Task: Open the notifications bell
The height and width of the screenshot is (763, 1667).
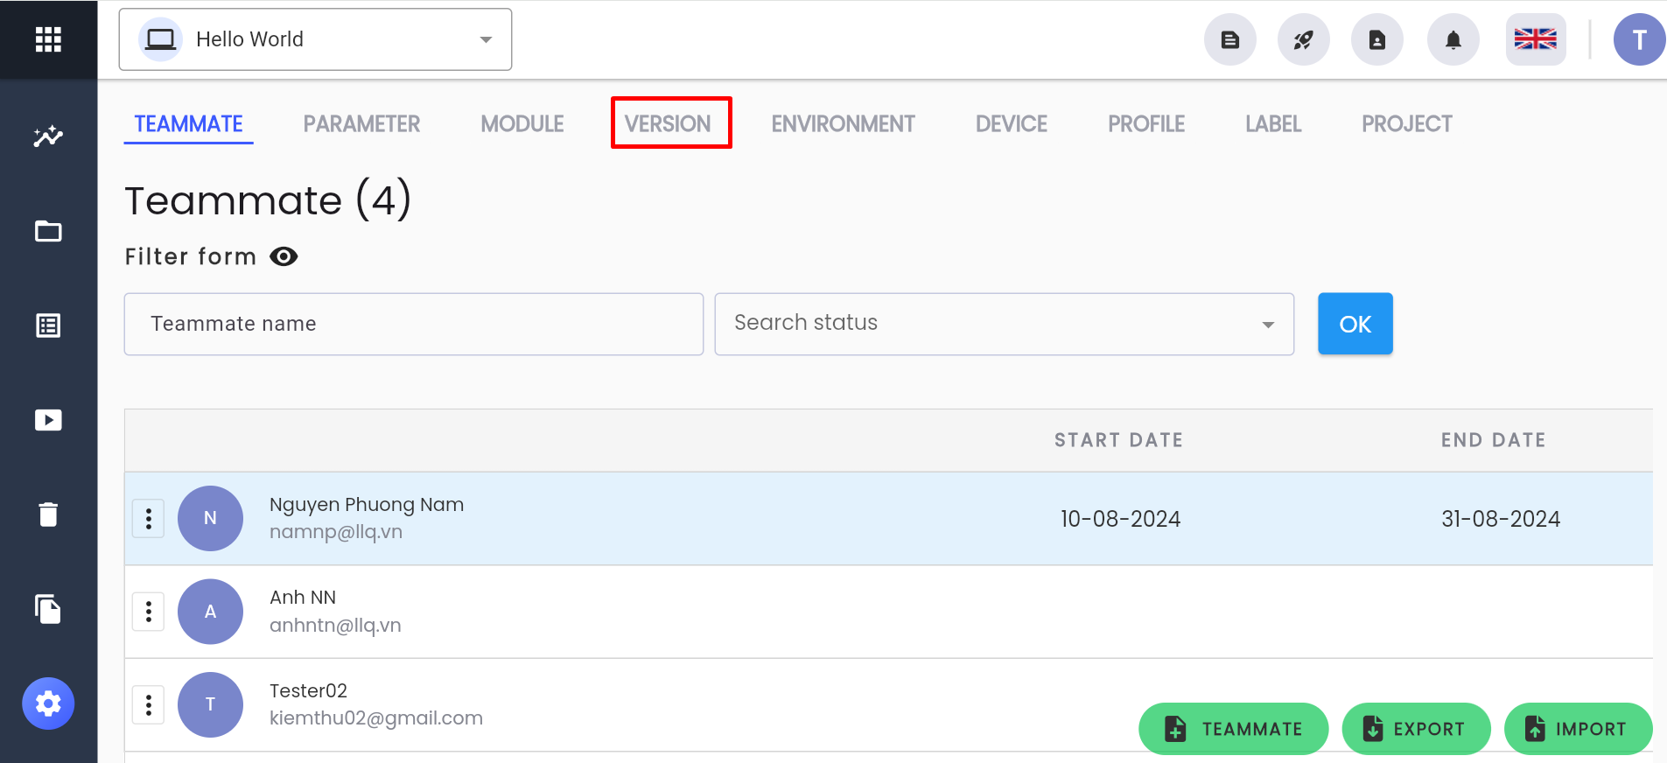Action: (1453, 39)
